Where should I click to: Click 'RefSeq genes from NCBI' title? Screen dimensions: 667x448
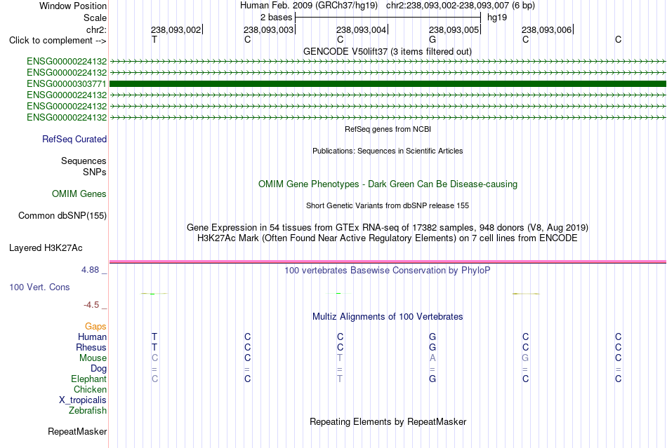coord(388,129)
